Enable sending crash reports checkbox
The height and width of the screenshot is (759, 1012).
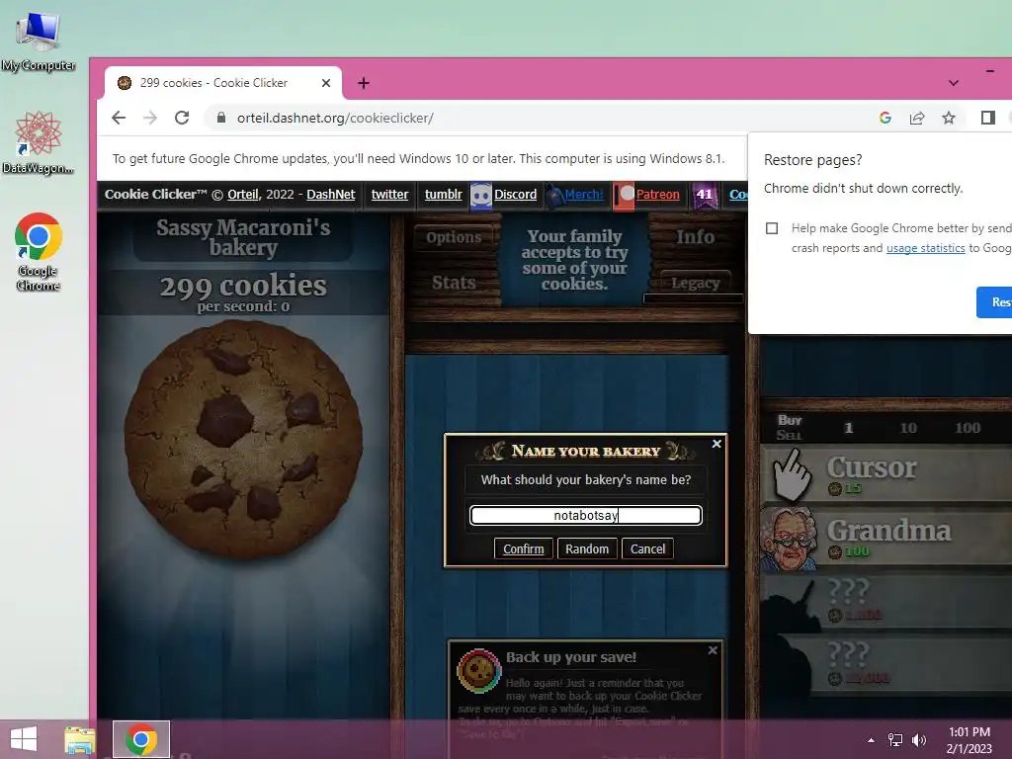772,228
